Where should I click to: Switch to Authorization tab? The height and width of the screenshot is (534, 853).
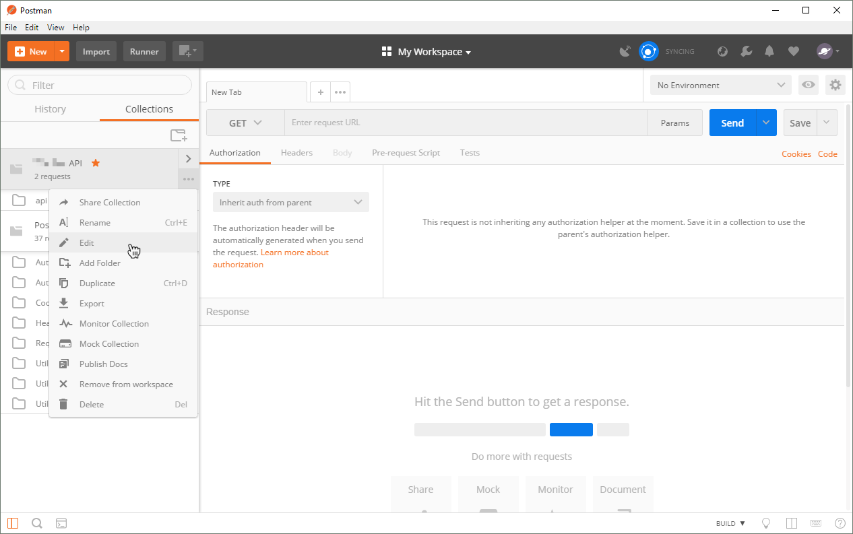click(x=235, y=153)
